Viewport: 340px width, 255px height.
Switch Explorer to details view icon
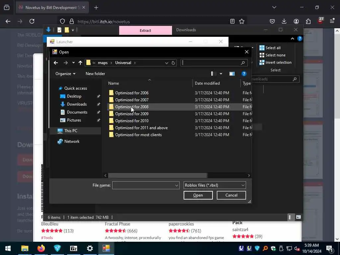pos(290,217)
